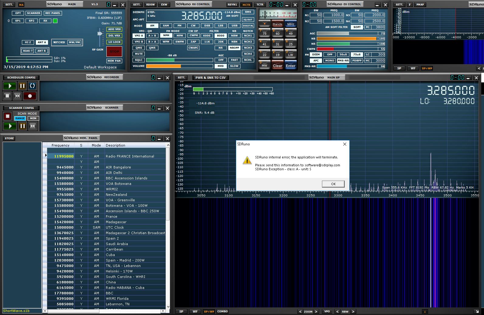Toggle loop icon in Recorder panel

(x=32, y=86)
